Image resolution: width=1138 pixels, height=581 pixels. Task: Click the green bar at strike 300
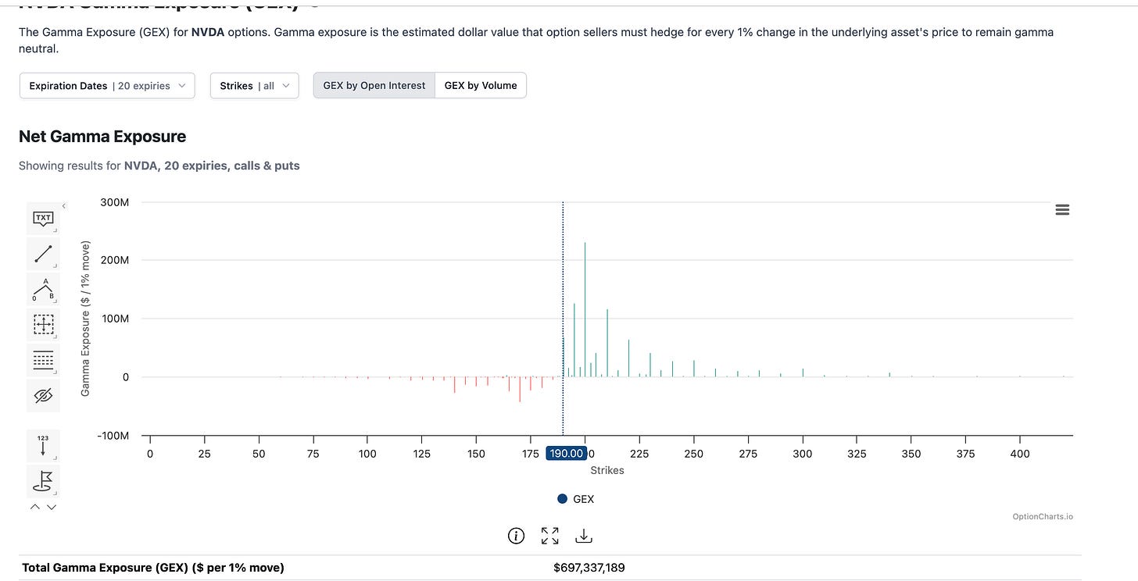click(803, 372)
